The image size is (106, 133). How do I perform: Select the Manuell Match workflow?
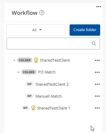(x=49, y=96)
